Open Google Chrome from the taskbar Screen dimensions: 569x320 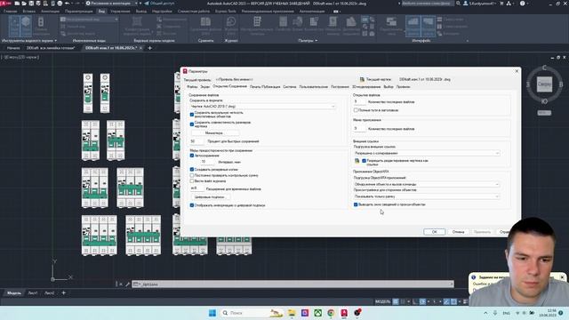(x=331, y=313)
